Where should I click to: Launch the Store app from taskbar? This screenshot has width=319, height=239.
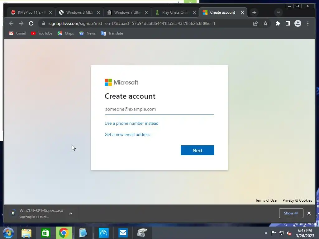coord(45,233)
